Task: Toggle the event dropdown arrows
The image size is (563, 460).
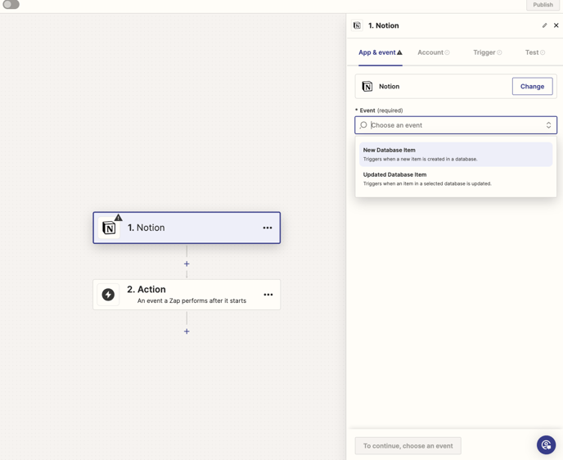Action: coord(548,125)
